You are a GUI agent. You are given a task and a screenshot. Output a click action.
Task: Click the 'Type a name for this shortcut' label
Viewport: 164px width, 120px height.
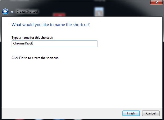point(33,38)
